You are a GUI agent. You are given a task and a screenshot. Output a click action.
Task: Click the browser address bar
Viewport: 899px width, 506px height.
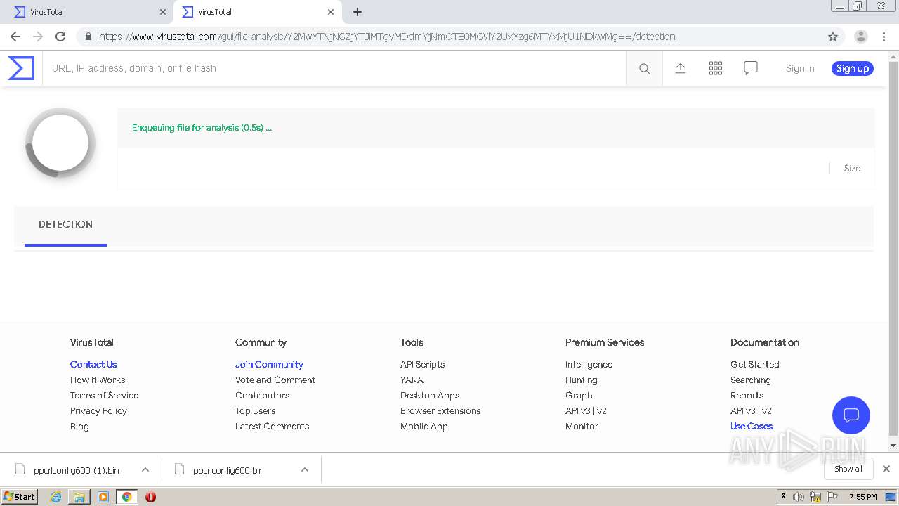[x=449, y=37]
